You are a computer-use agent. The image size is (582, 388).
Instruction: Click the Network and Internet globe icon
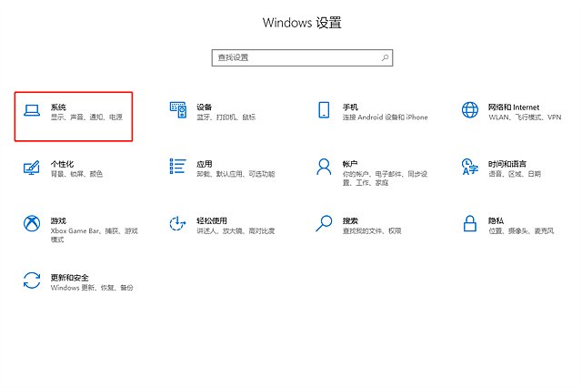tap(470, 110)
